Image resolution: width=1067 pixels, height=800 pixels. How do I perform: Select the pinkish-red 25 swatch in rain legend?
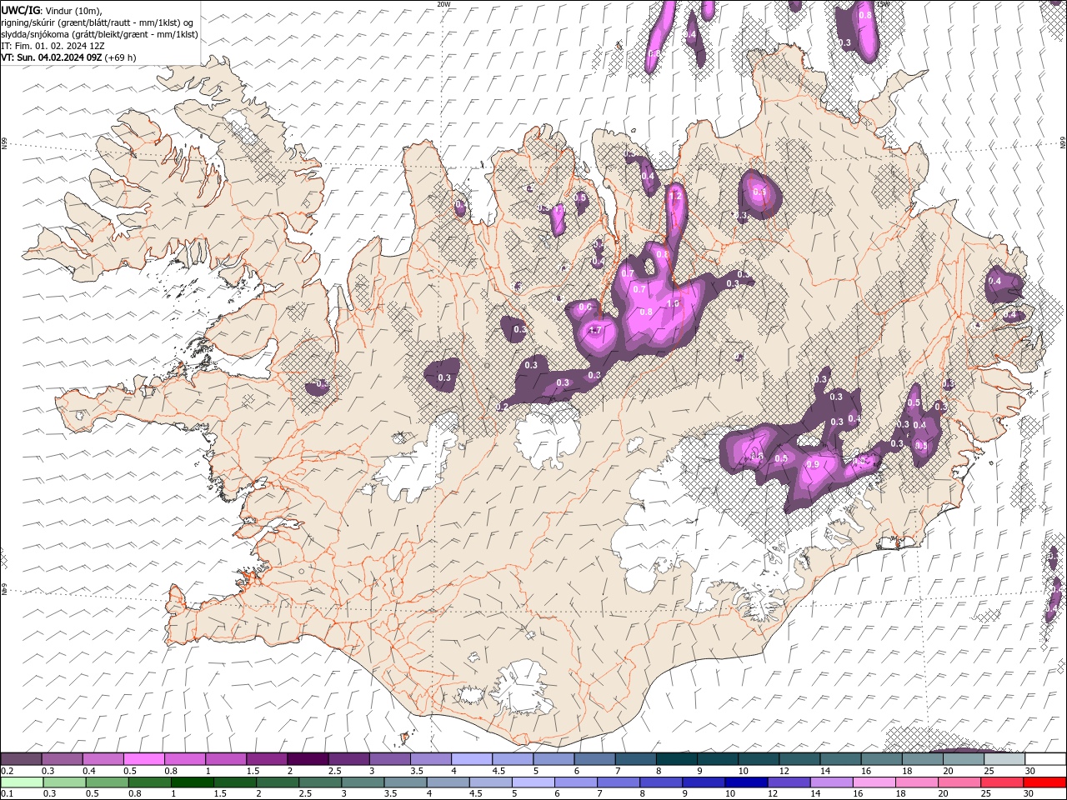(x=1002, y=782)
